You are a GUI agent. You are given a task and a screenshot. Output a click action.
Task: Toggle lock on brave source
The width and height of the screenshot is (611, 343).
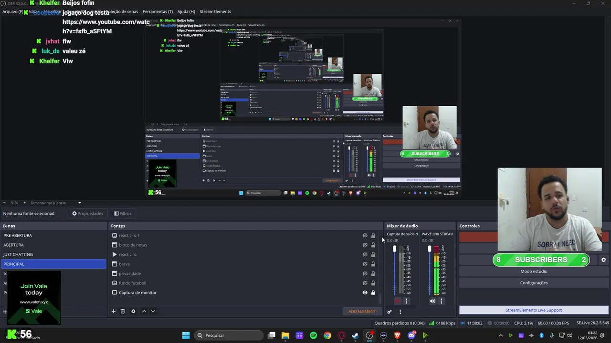click(x=373, y=264)
